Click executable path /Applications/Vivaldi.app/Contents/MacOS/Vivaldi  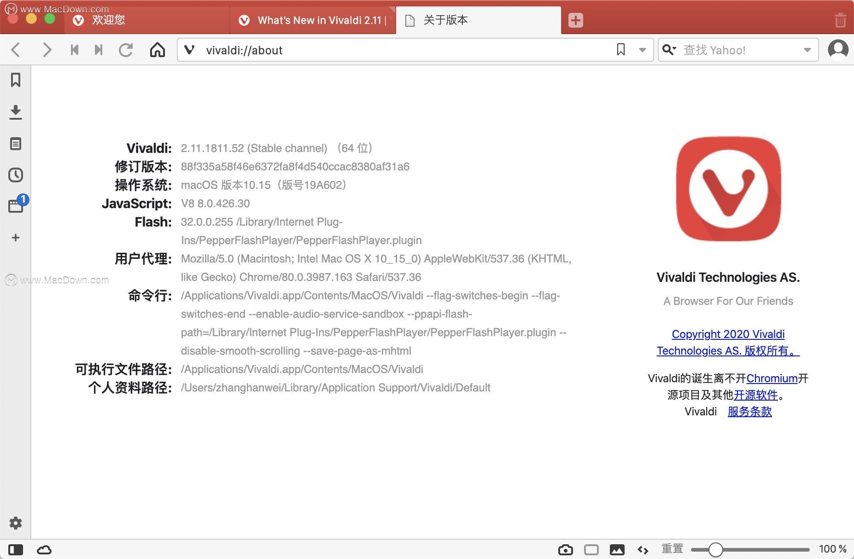[302, 369]
